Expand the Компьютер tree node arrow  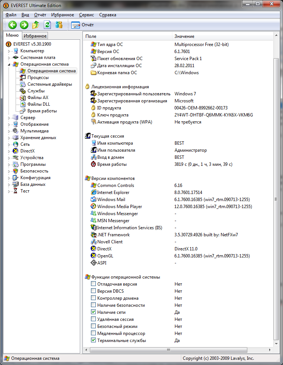click(9, 51)
